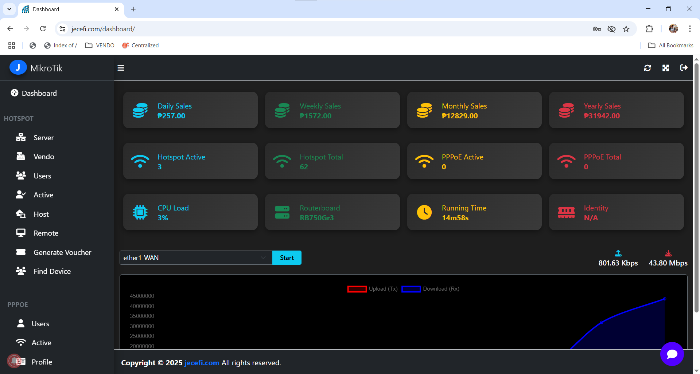Open PPPoE Active menu item
Screen dimensions: 700x374
34,343
